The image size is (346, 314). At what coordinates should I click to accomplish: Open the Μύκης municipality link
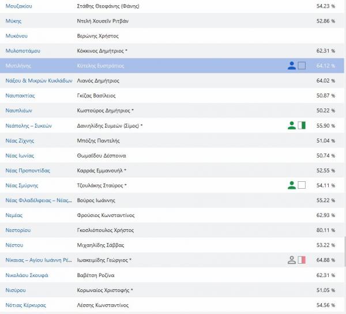click(x=13, y=21)
